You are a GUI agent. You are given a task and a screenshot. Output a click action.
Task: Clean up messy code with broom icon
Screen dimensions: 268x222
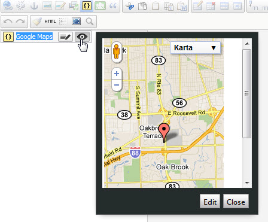(37, 22)
